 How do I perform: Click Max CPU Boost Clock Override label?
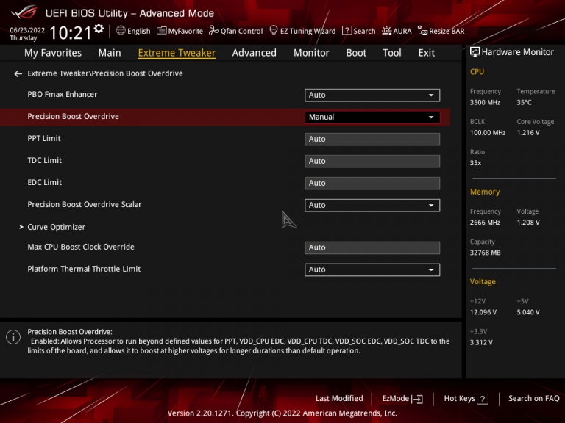coord(81,247)
